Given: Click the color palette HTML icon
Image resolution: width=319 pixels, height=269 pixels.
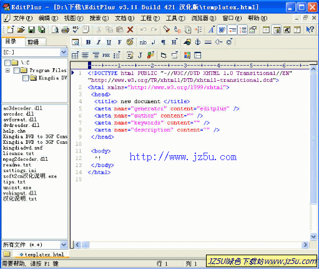Looking at the screenshot, I should 130,42.
